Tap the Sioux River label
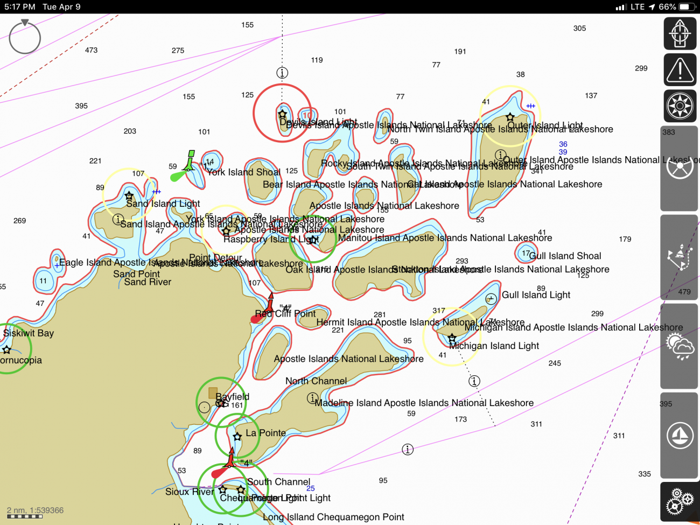Screen dimensions: 700x525 190,492
